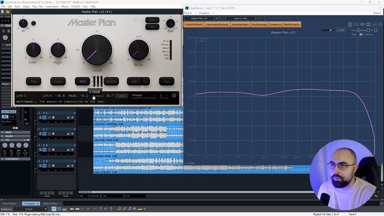The width and height of the screenshot is (384, 216).
Task: Toggle the Delta/Random switch in PluginDoctor
Action: tap(361, 35)
